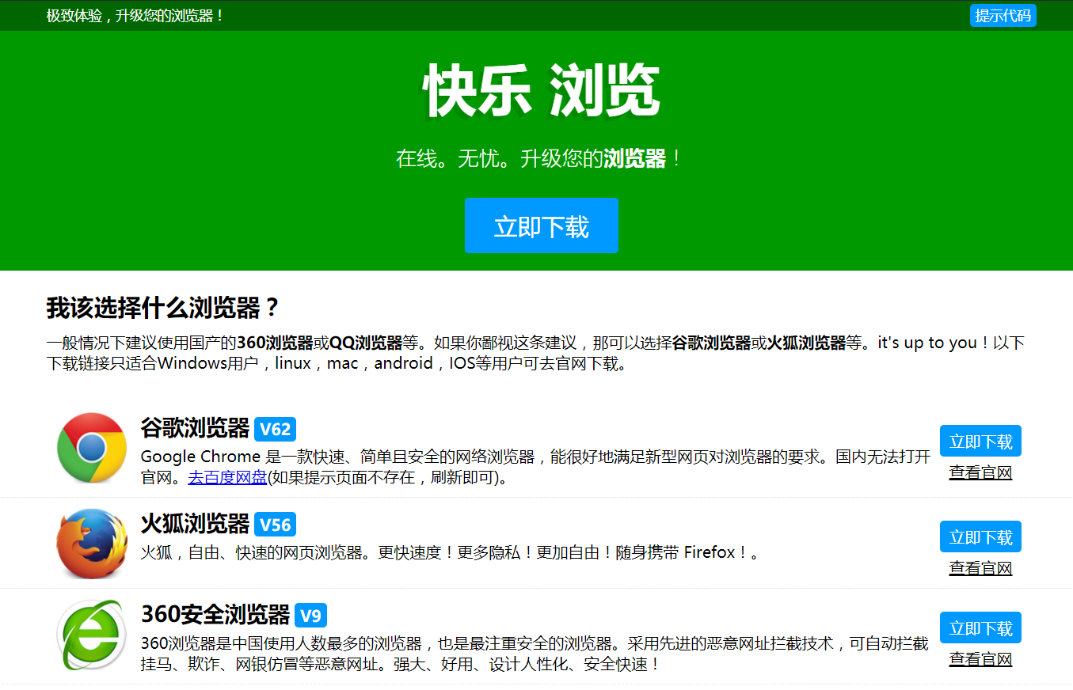Download 360安全浏览器 with its 立即下载 button
The height and width of the screenshot is (690, 1073).
pyautogui.click(x=980, y=628)
